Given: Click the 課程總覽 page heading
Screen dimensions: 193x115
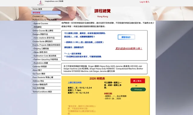Looking at the screenshot, I should click(103, 11).
